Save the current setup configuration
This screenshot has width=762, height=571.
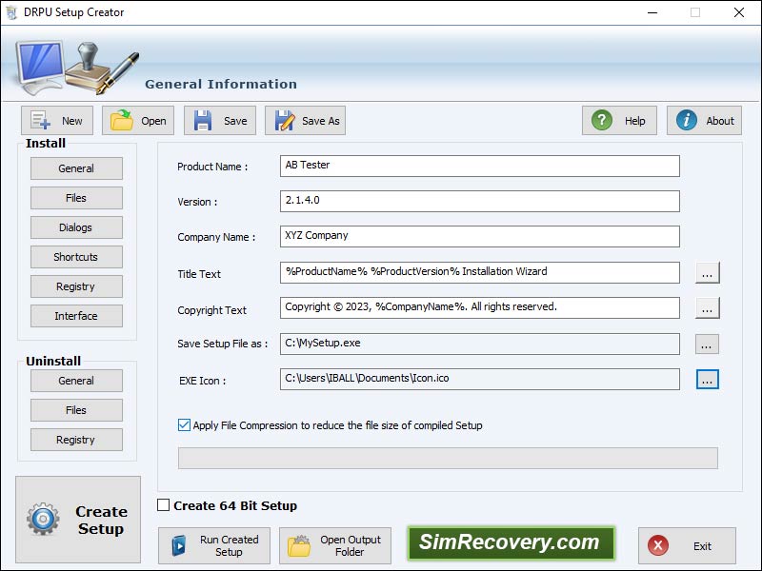point(219,120)
